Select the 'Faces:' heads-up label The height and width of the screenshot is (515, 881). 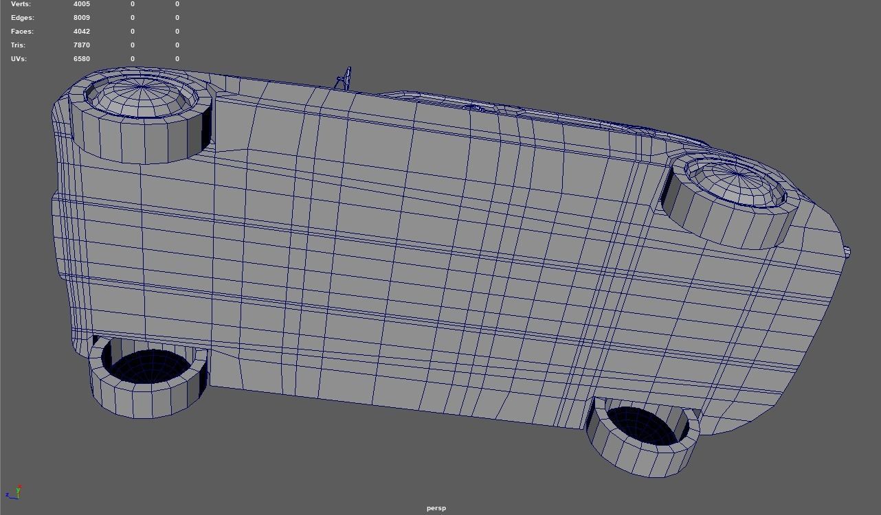click(22, 32)
